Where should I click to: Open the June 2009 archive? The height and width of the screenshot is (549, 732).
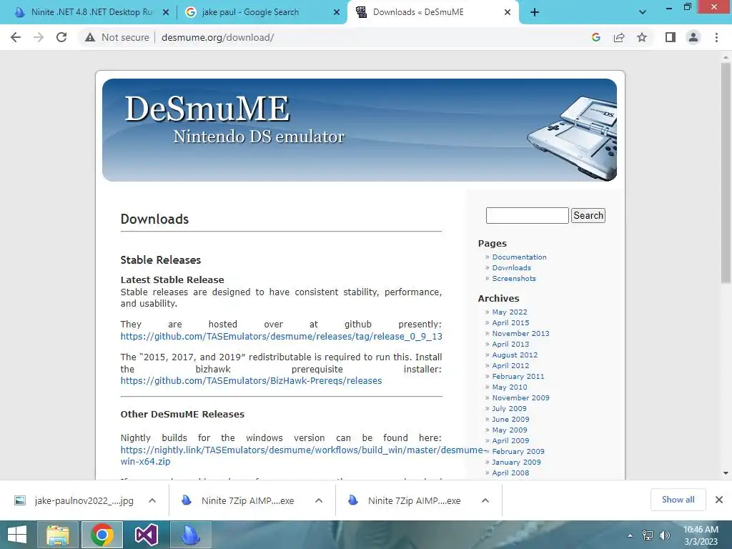coord(510,419)
